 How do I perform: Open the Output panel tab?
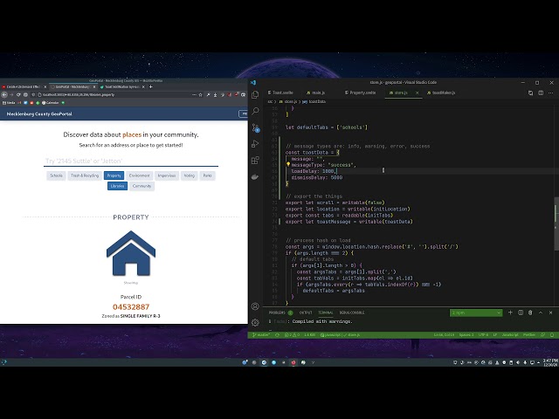click(x=306, y=313)
